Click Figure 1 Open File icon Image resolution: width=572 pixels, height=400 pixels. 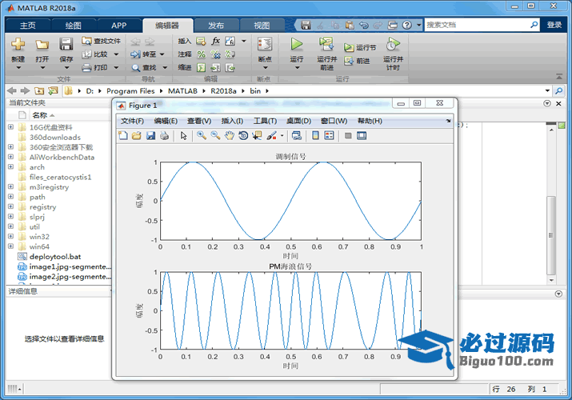coord(137,136)
